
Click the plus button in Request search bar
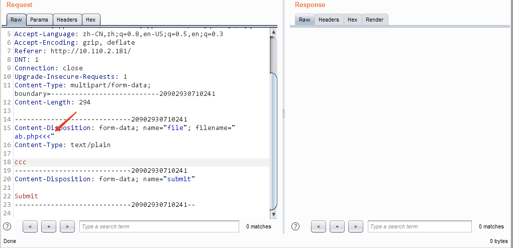pyautogui.click(x=49, y=226)
